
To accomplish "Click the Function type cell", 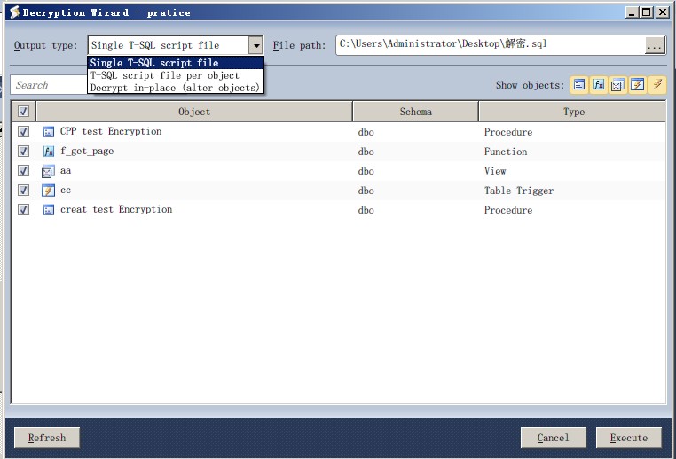I will [x=506, y=152].
